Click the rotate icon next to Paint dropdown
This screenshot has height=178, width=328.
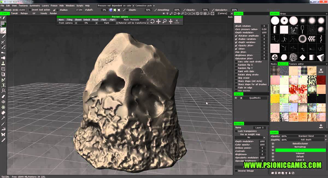pyautogui.click(x=152, y=21)
